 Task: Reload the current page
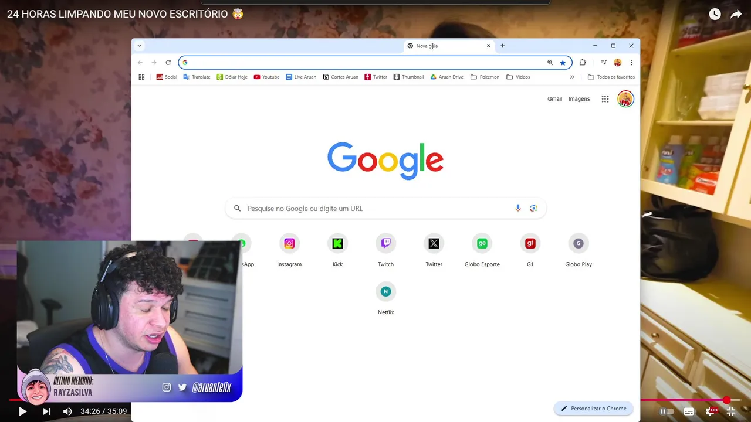(168, 62)
